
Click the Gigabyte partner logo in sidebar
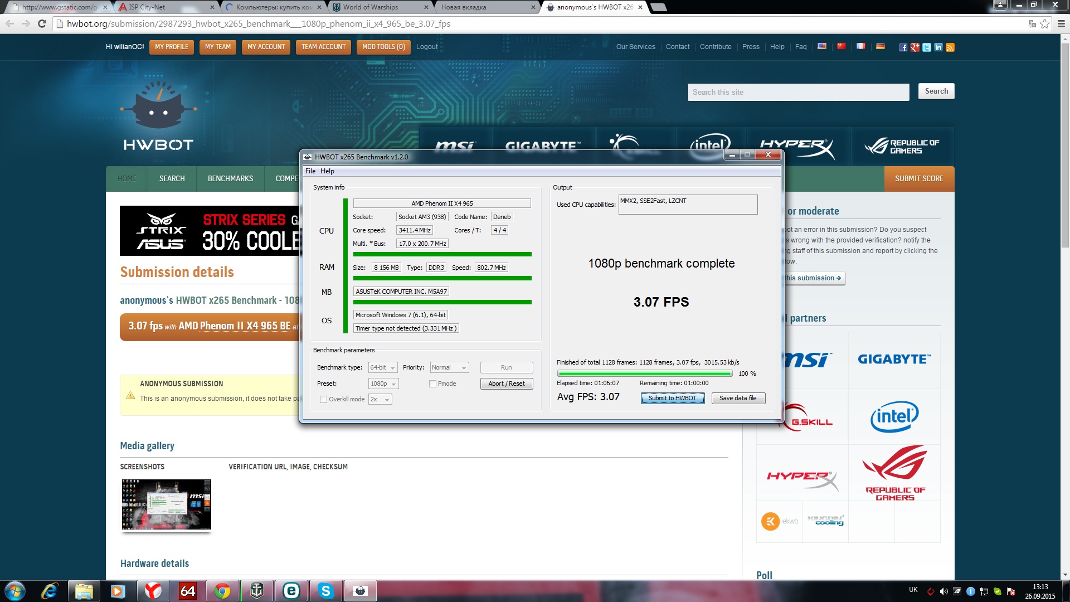pyautogui.click(x=894, y=360)
